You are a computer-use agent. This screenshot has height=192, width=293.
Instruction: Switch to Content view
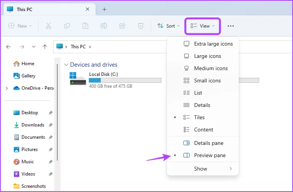[x=203, y=130]
